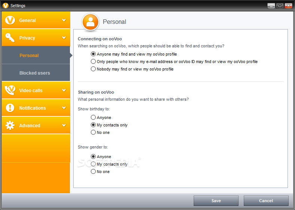This screenshot has width=295, height=210.
Task: Open the Personal privacy submenu item
Action: (36, 55)
